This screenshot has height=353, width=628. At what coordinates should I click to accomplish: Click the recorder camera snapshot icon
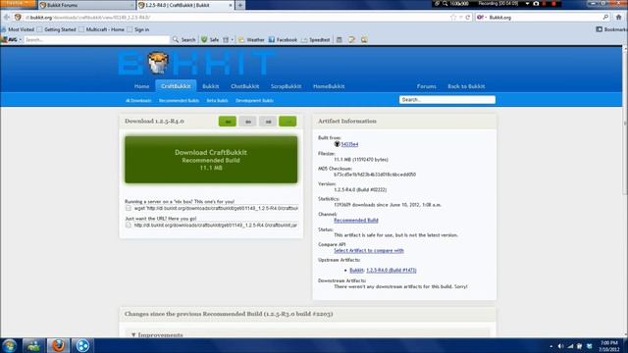[536, 4]
